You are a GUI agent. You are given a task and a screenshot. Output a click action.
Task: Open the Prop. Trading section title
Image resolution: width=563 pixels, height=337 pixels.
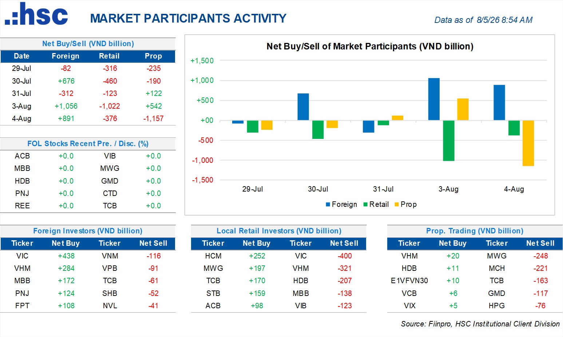pyautogui.click(x=475, y=231)
